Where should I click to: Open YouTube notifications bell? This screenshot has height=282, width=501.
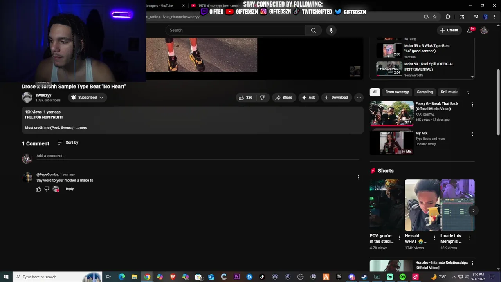point(470,30)
